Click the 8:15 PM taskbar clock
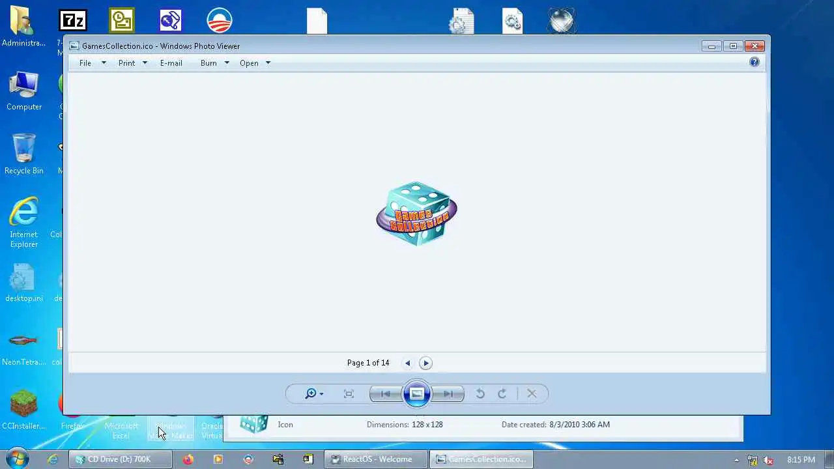Viewport: 834px width, 469px height. pos(801,460)
